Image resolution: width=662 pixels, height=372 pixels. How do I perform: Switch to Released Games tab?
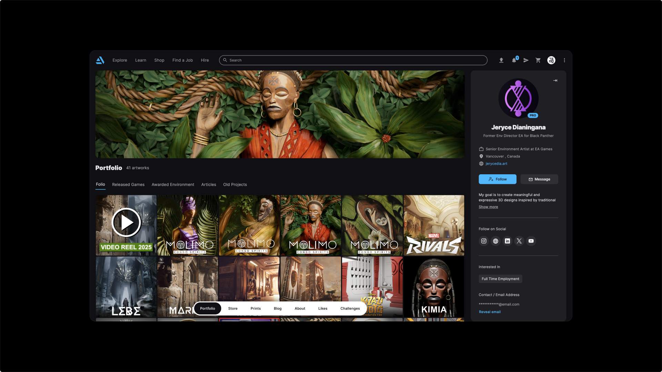click(x=128, y=185)
